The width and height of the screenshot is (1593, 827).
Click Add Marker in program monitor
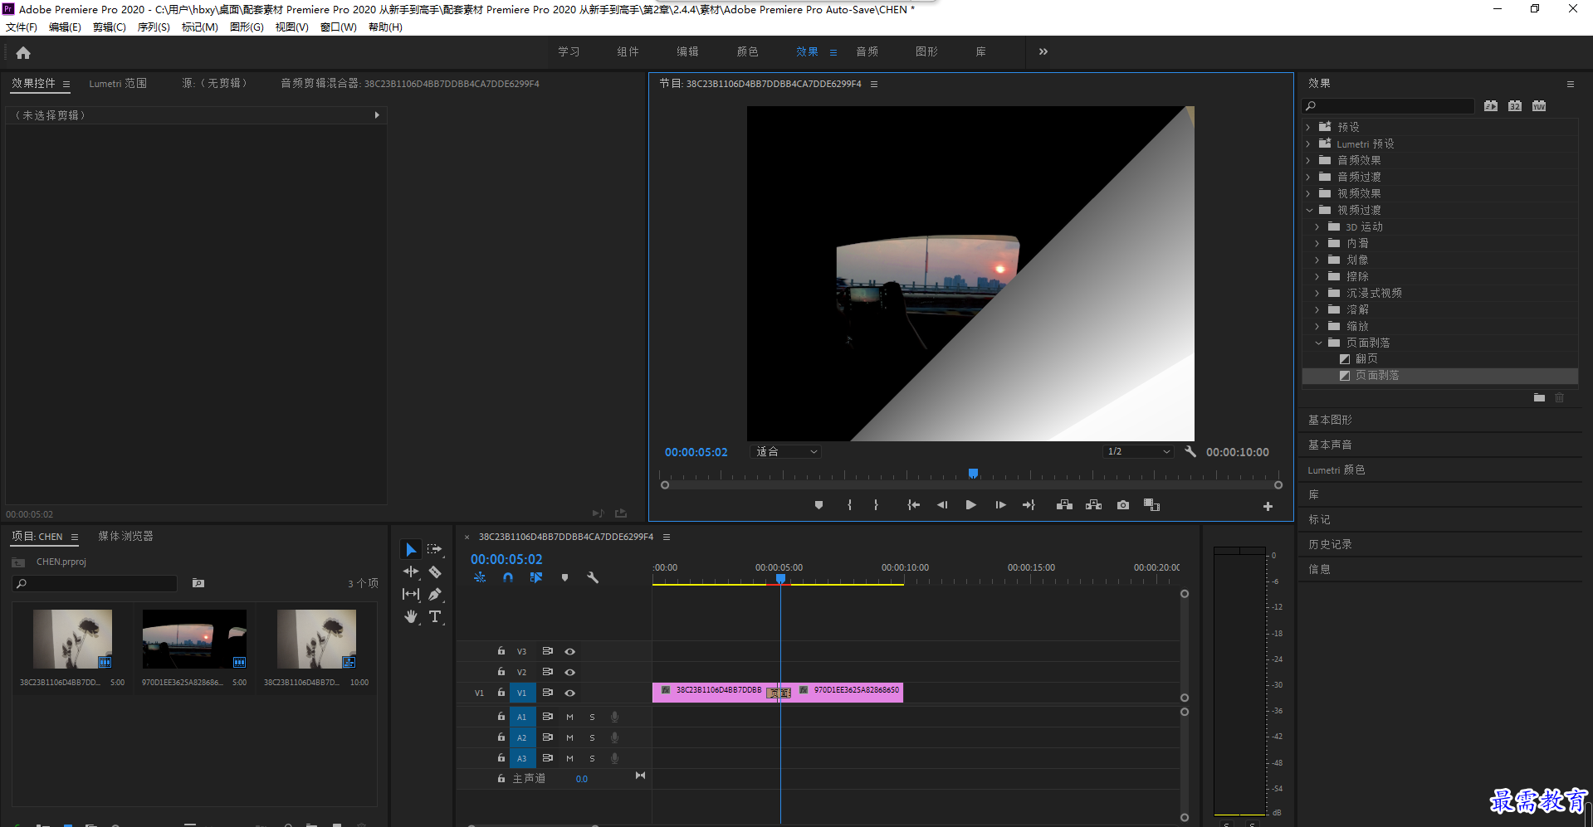click(818, 505)
